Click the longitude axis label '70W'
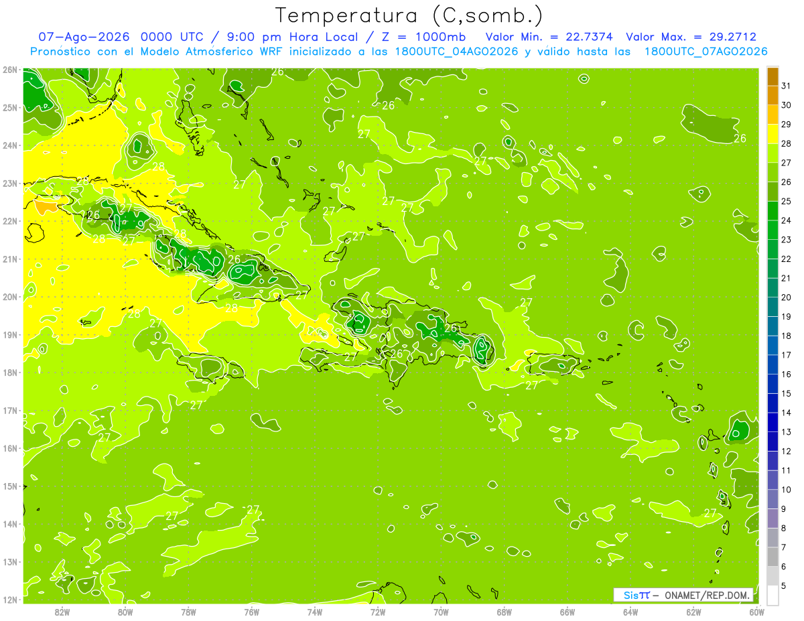This screenshot has width=804, height=621. (441, 612)
